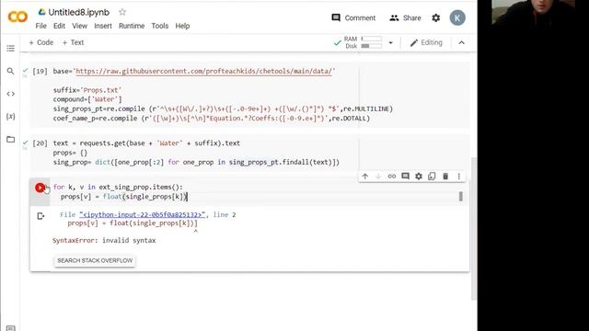This screenshot has height=331, width=589.
Task: Open the Code snippets sidebar icon
Action: coord(10,94)
